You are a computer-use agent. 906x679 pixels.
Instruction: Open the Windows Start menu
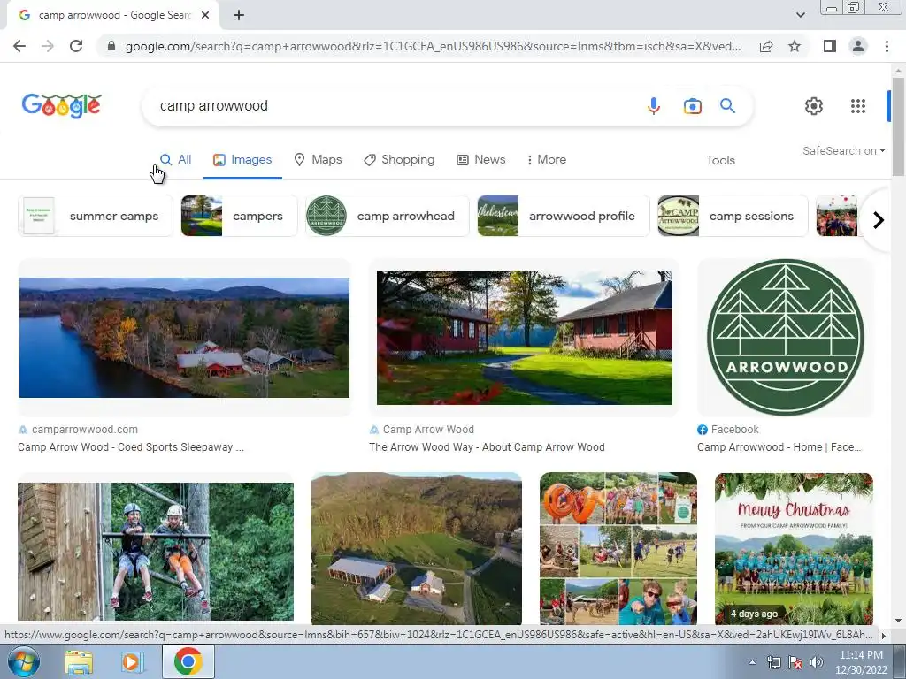pos(23,661)
